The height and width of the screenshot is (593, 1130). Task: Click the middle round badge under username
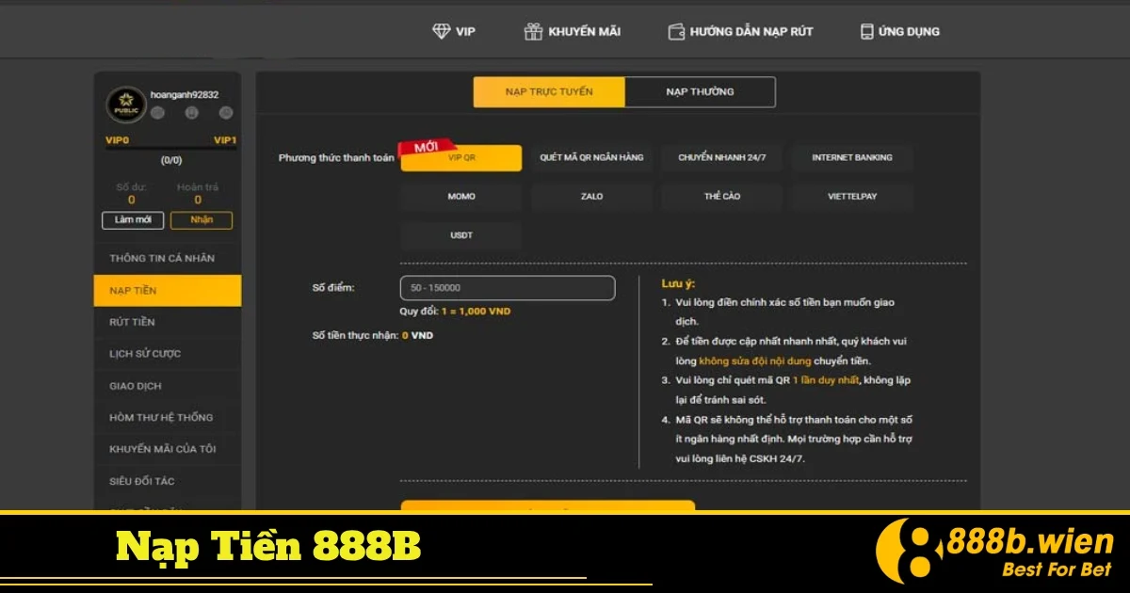click(x=192, y=113)
